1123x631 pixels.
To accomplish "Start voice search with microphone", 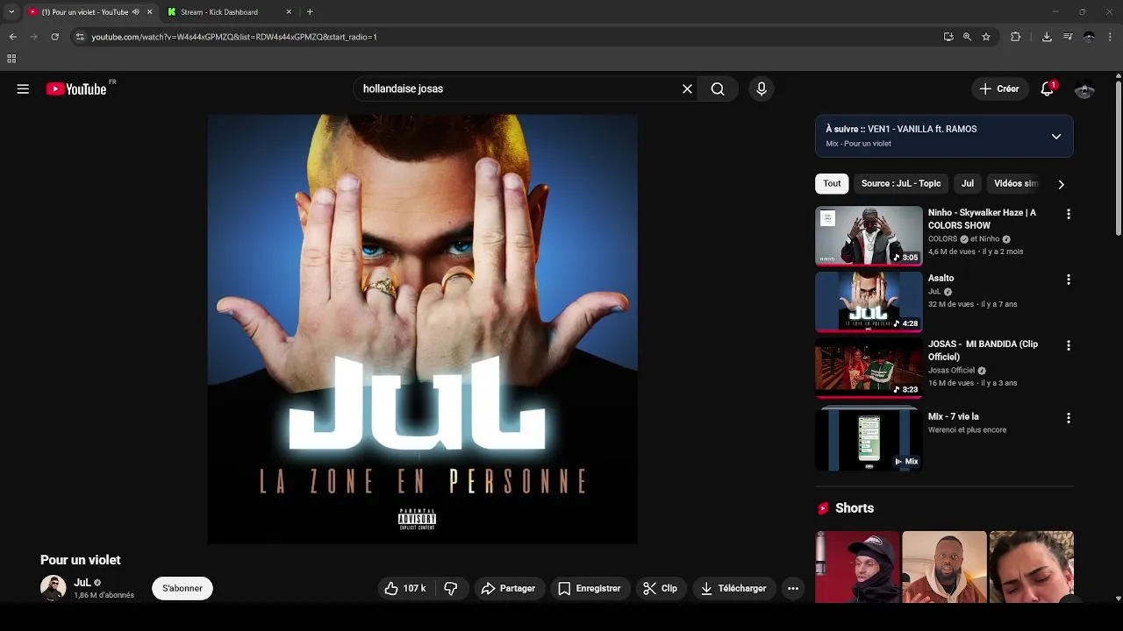I will (x=762, y=89).
